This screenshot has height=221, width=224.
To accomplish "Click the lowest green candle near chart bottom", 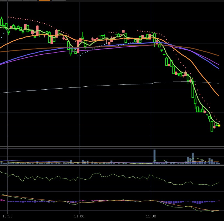I will coord(212,126).
